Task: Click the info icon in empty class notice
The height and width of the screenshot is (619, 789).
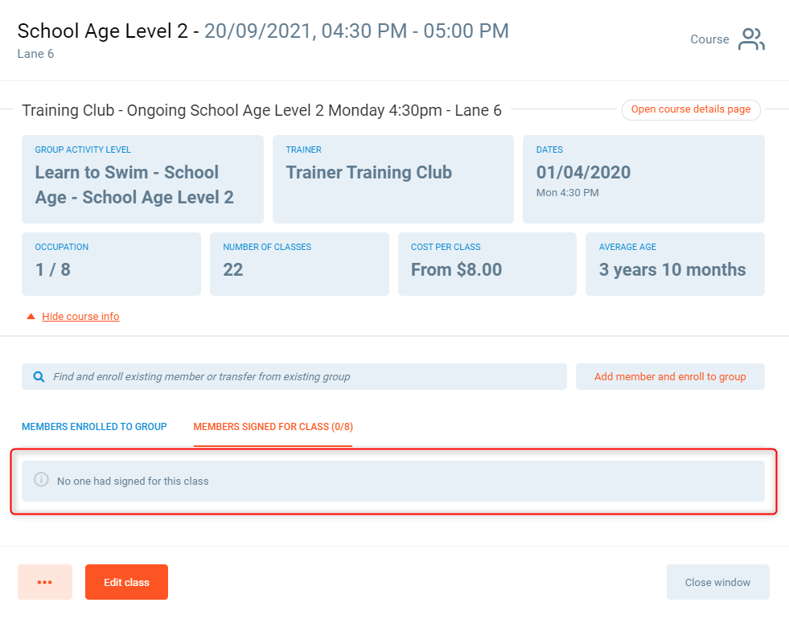Action: (x=41, y=480)
